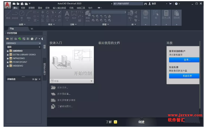The image size is (211, 130).
Task: Open Layer Properties (图层特性)
Action: [x=87, y=16]
